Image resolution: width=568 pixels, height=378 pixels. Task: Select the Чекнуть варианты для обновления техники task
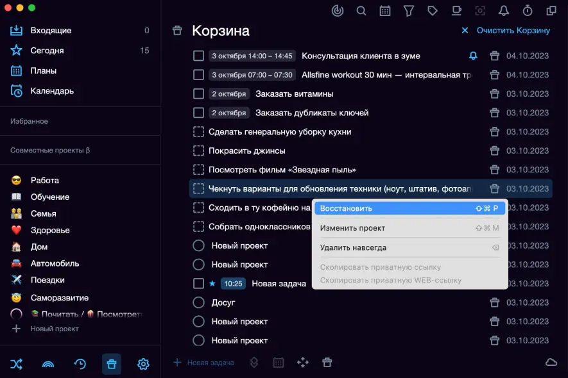pyautogui.click(x=370, y=188)
